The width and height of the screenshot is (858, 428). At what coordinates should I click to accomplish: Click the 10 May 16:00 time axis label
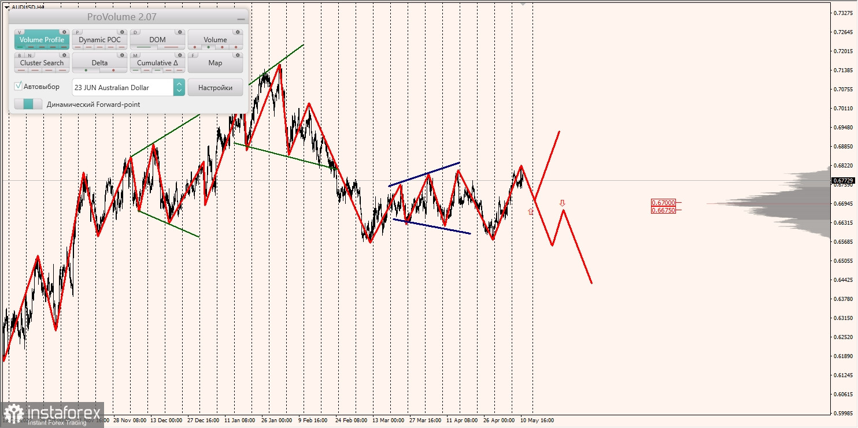coord(537,420)
